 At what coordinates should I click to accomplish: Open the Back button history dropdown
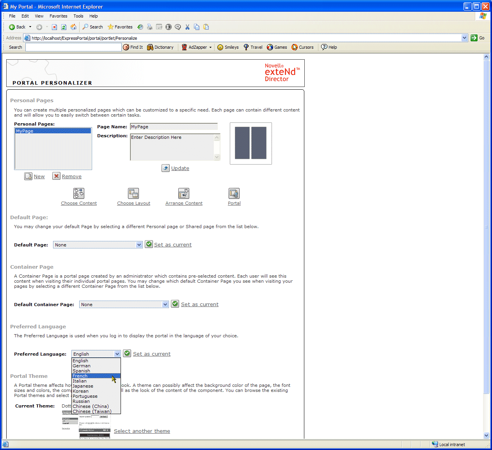tap(30, 27)
